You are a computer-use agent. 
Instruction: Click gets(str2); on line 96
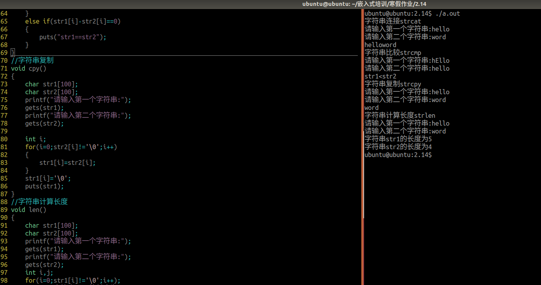click(x=44, y=265)
